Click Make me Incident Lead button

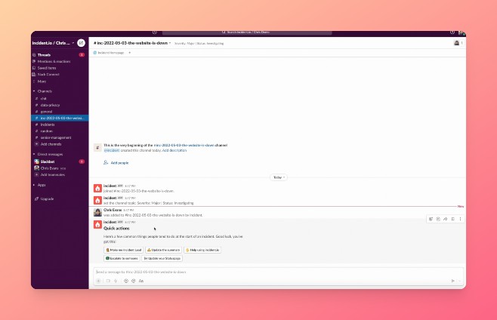point(124,250)
